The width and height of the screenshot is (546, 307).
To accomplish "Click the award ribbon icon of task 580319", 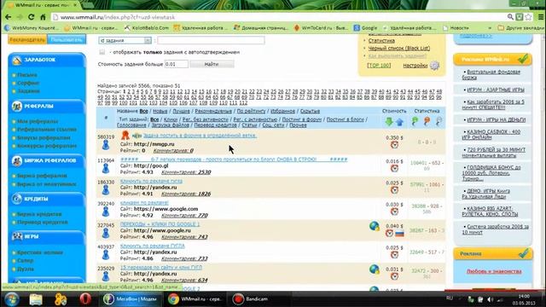I will (125, 135).
